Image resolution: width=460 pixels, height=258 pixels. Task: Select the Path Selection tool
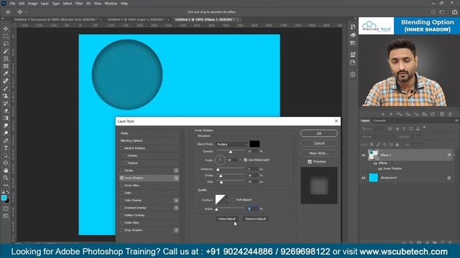(6, 156)
